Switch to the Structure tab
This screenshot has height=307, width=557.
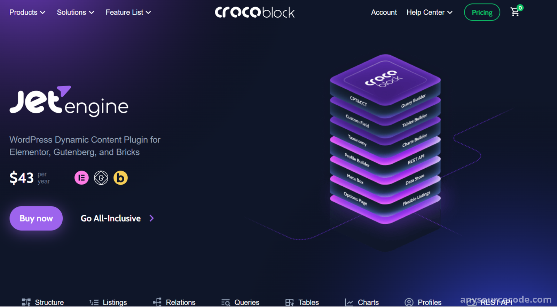pyautogui.click(x=42, y=302)
